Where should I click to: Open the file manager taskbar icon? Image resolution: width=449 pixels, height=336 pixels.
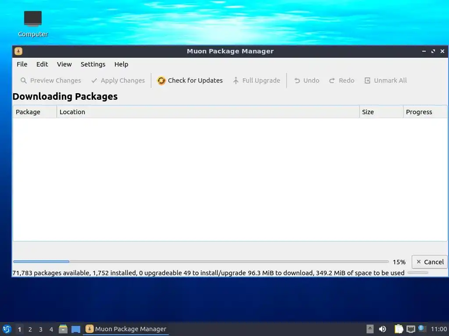coord(63,329)
